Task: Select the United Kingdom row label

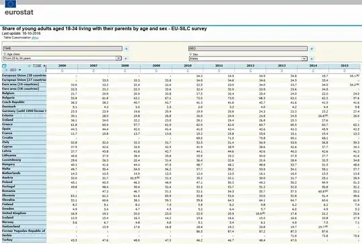Action: click(14, 213)
